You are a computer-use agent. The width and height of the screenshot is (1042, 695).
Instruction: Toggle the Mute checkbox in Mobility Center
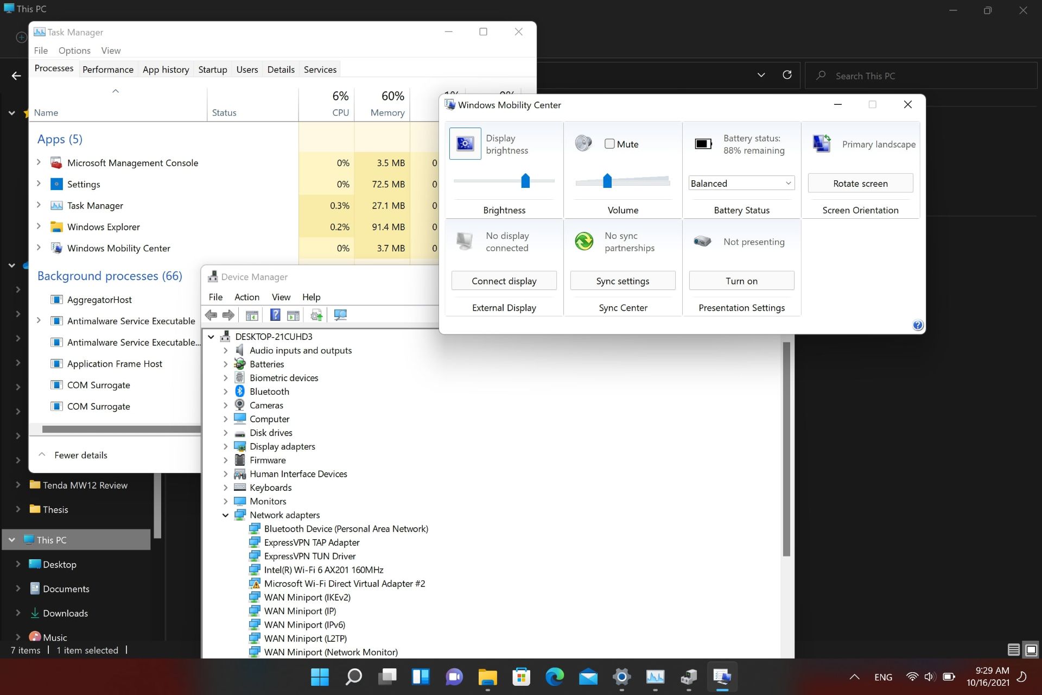coord(609,143)
